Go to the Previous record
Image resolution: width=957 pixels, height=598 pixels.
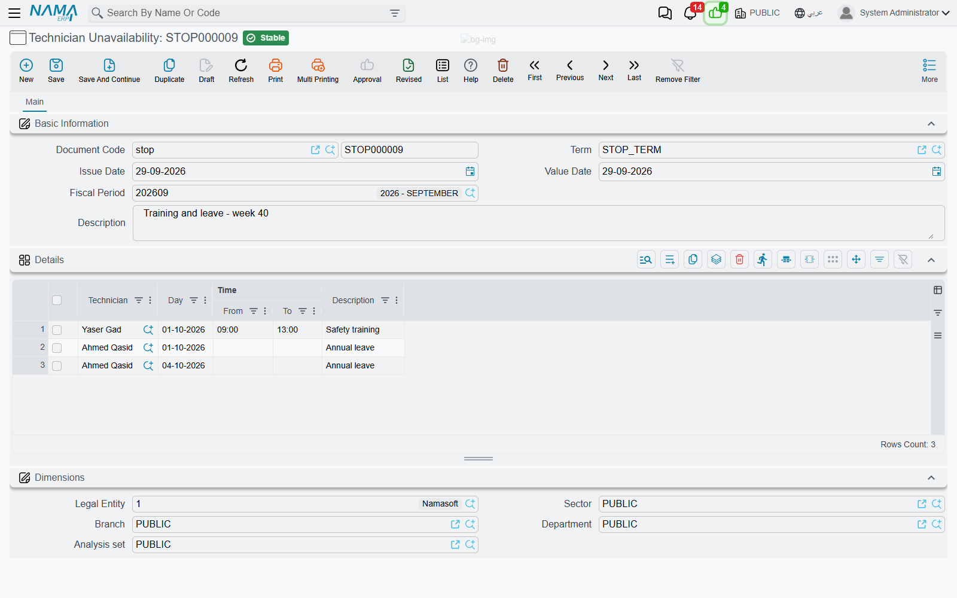coord(570,70)
